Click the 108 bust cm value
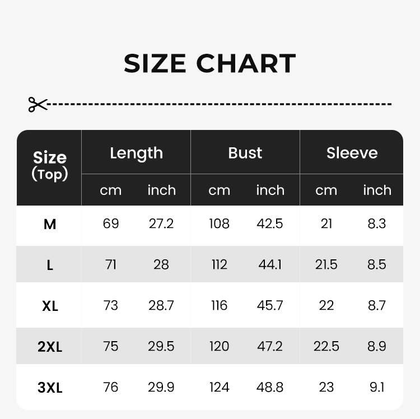Screen dimensions: 420x419 tap(219, 224)
